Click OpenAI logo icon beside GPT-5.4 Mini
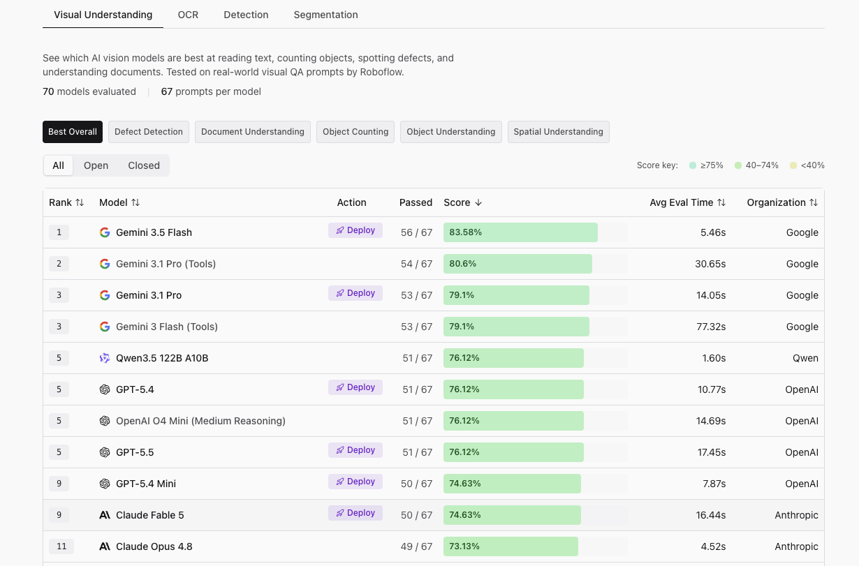The image size is (859, 566). pyautogui.click(x=105, y=484)
